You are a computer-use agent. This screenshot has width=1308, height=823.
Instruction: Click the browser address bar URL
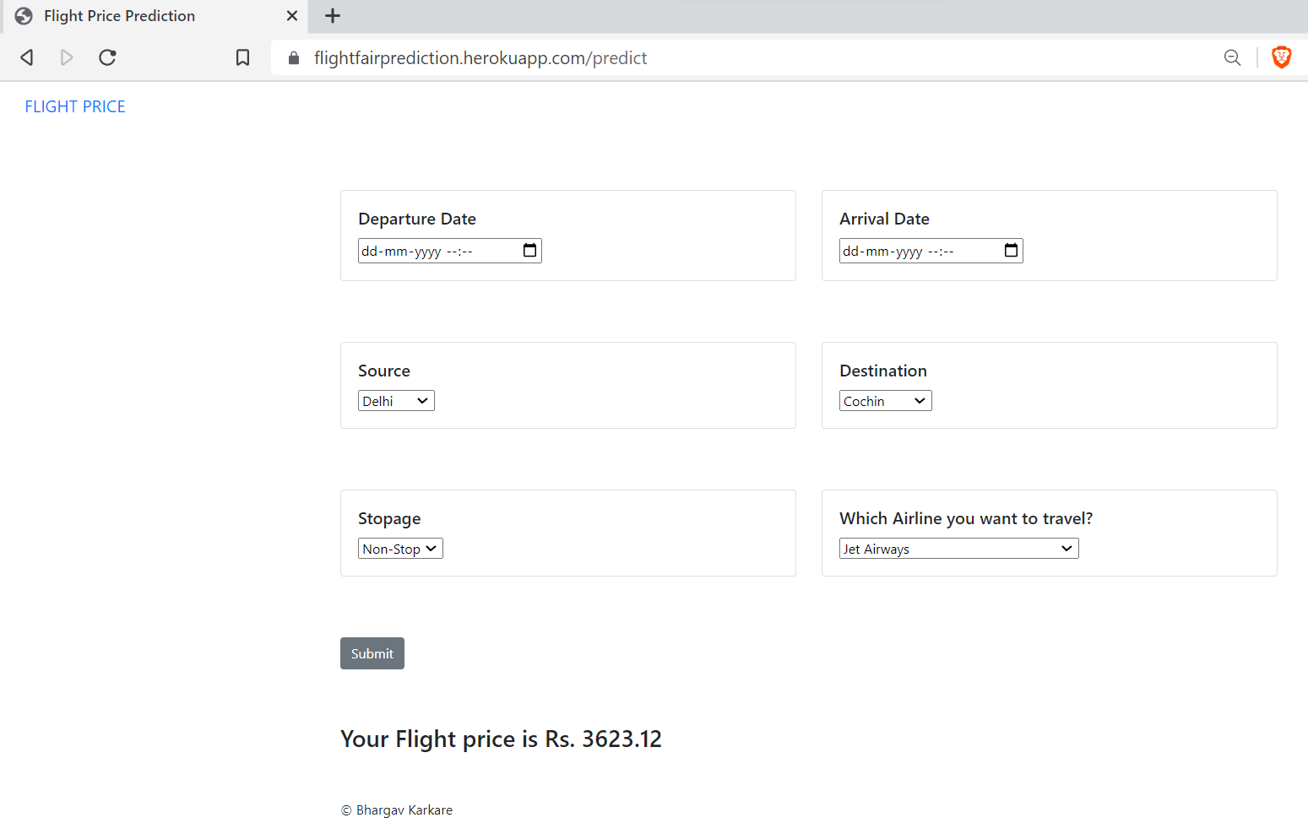click(480, 57)
